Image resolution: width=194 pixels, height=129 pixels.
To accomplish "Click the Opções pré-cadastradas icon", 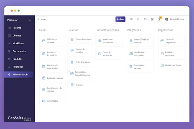I will click(44, 67).
